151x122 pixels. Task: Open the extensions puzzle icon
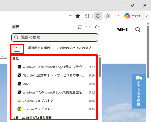(x=87, y=16)
